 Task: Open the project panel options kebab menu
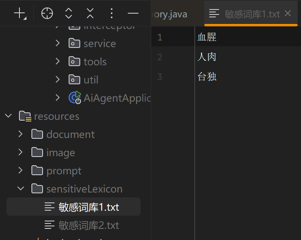pyautogui.click(x=111, y=14)
